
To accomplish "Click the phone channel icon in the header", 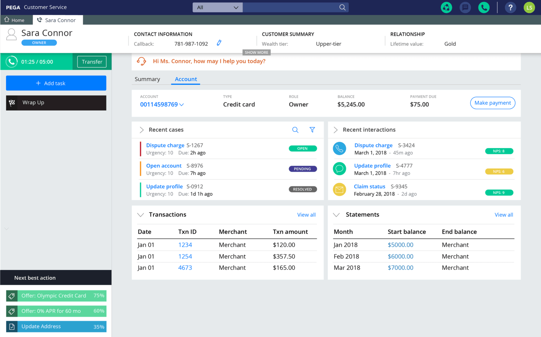I will tap(484, 7).
